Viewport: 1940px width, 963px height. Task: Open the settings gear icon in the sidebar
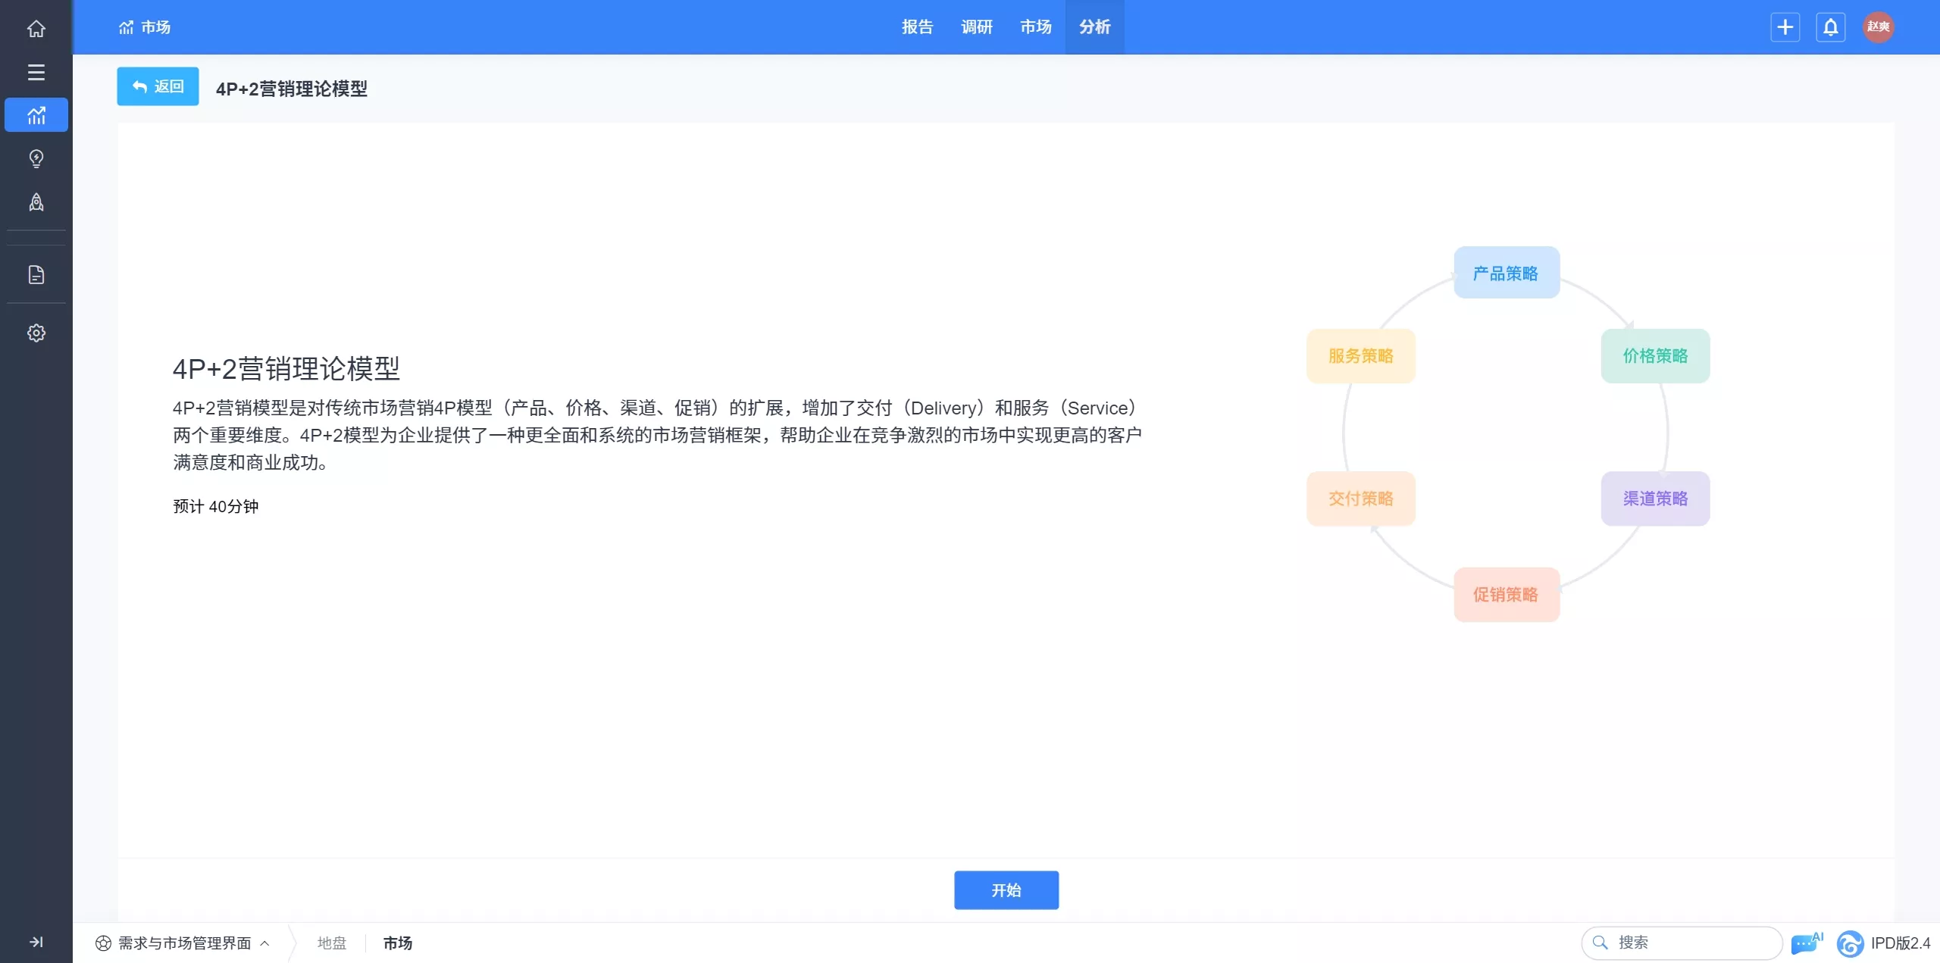coord(36,333)
